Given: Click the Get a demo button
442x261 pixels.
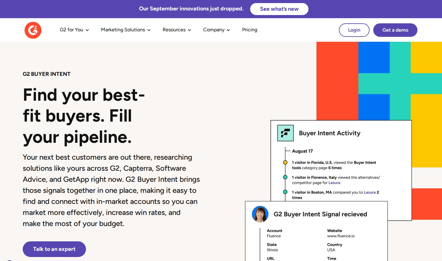Looking at the screenshot, I should (x=395, y=30).
